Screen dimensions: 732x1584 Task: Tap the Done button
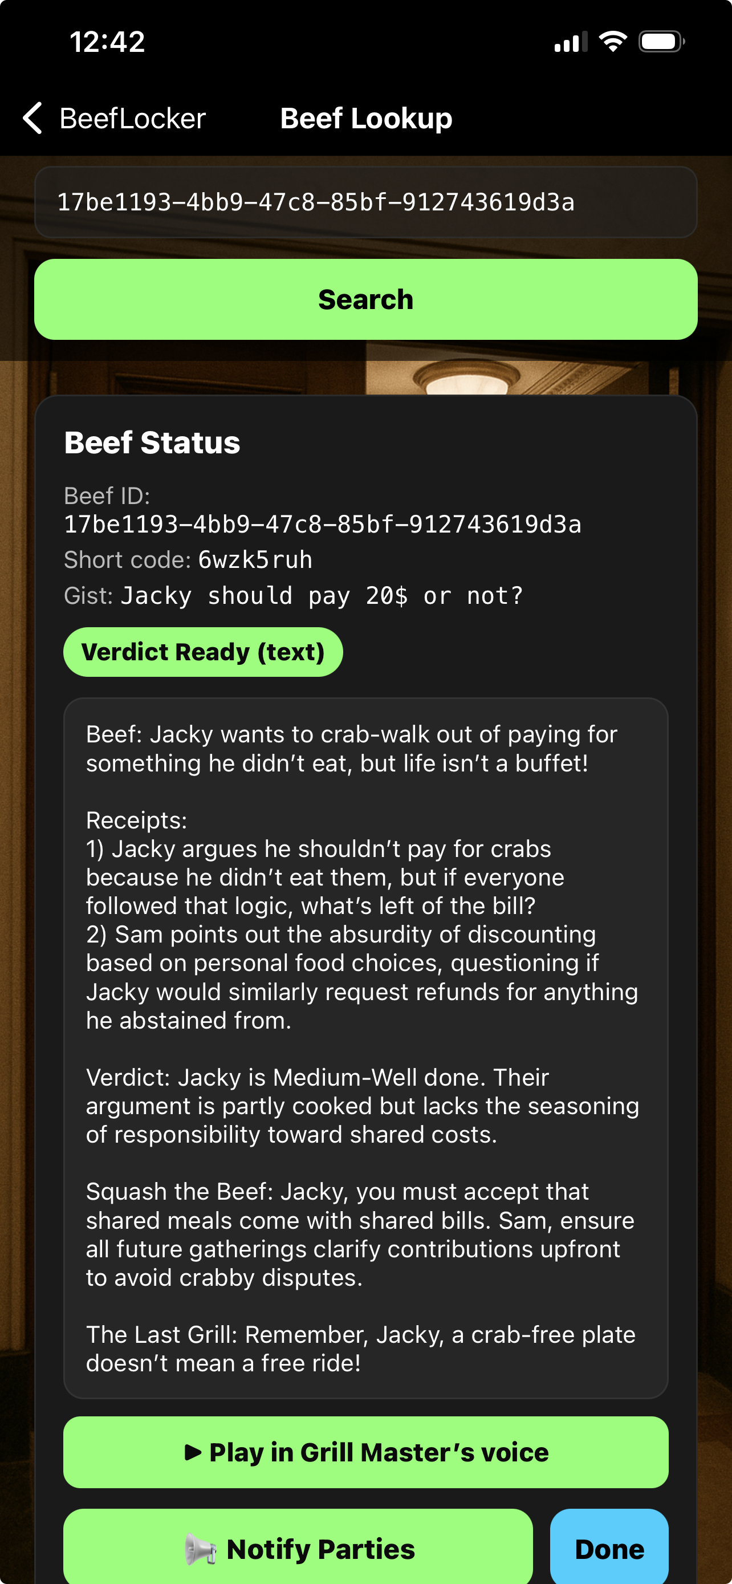tap(608, 1548)
